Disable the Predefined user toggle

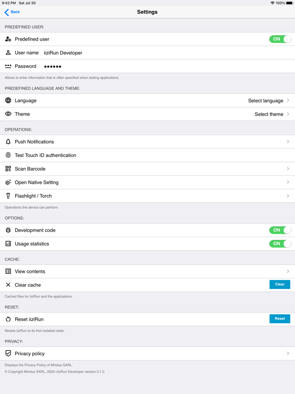tap(280, 39)
